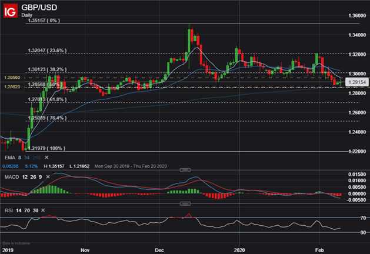Grab the divider handle above RSI panel
This screenshot has height=254, width=370.
[x=185, y=203]
